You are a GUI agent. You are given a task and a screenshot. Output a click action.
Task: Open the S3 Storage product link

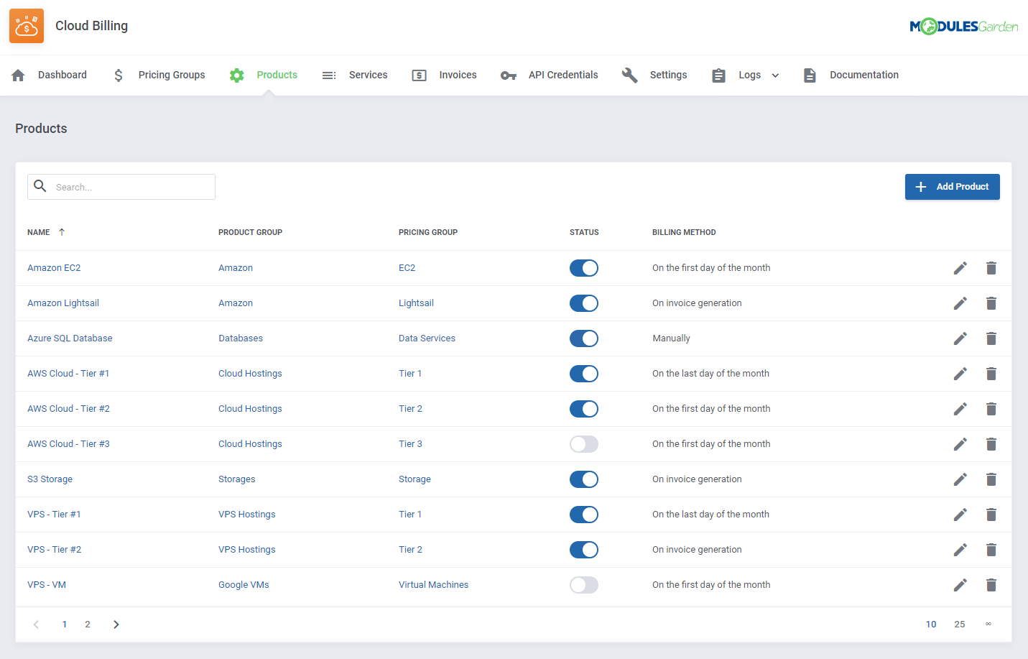click(50, 479)
